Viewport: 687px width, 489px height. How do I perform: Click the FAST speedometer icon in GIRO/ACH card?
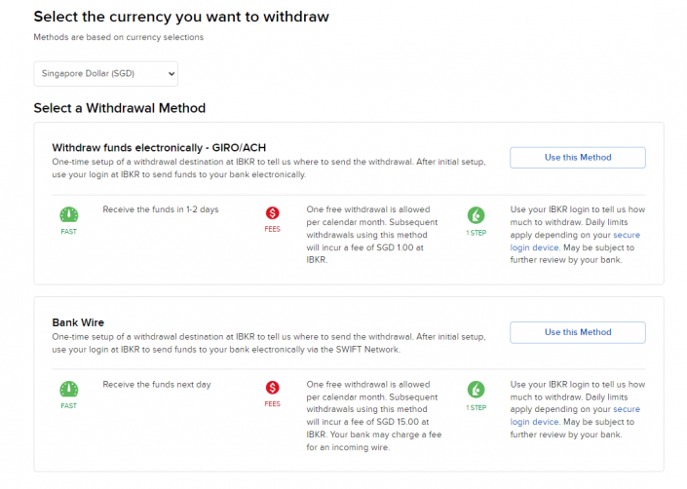(x=68, y=214)
